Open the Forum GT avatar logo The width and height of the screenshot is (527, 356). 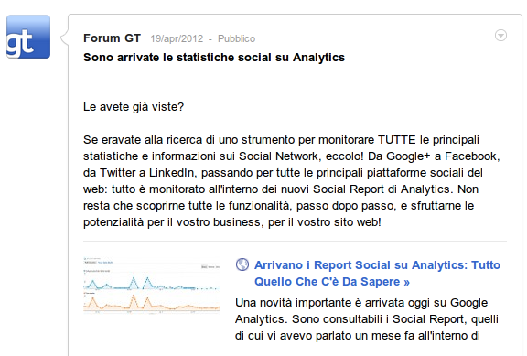point(28,37)
